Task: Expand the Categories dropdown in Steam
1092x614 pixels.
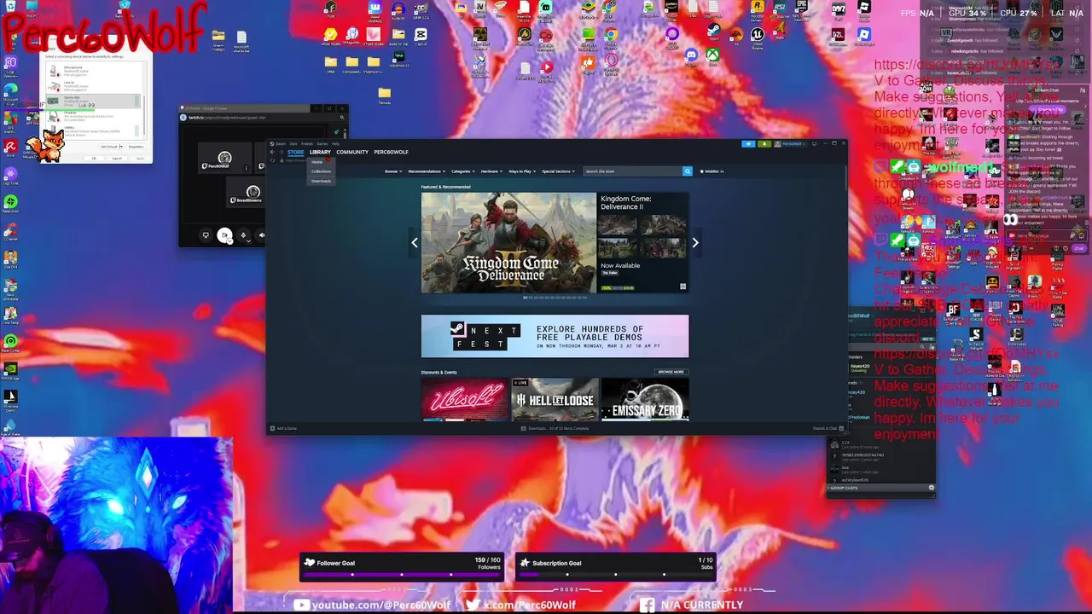Action: pos(462,171)
